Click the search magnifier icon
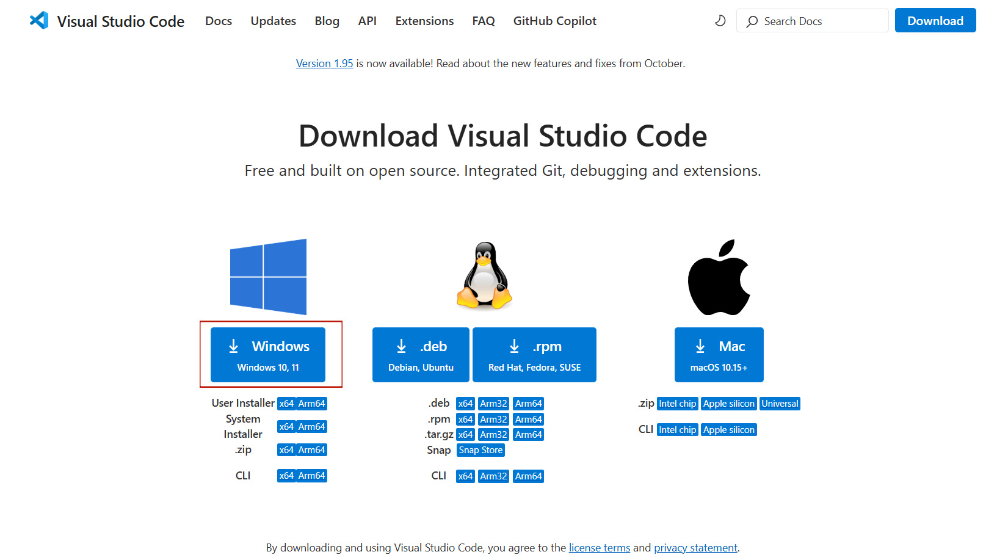This screenshot has width=1008, height=560. 752,21
